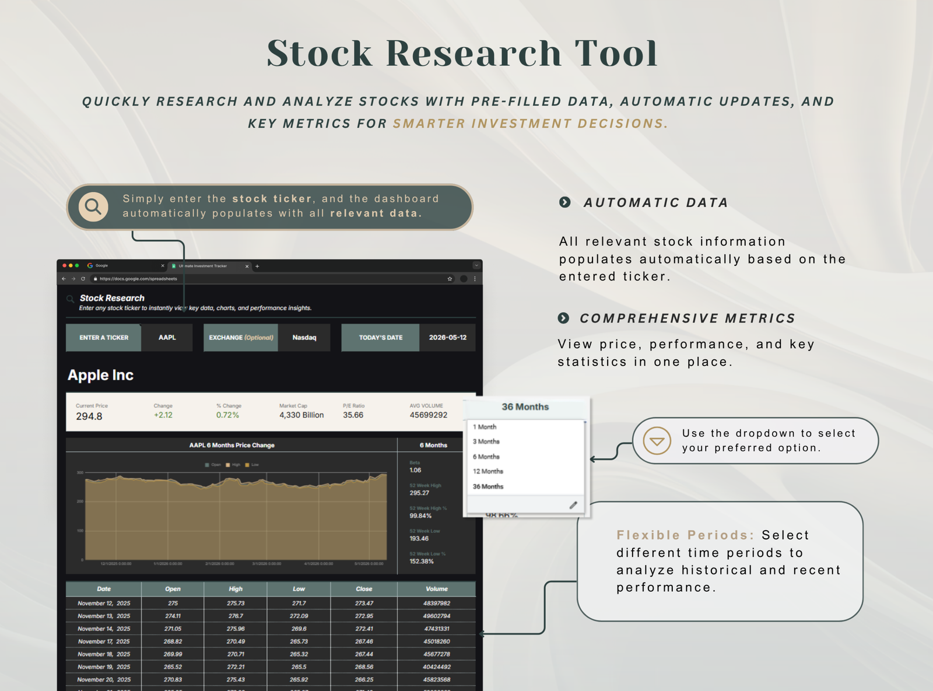Click the magnifier icon beside Stock Research
Screen dimensions: 933x691
(70, 299)
